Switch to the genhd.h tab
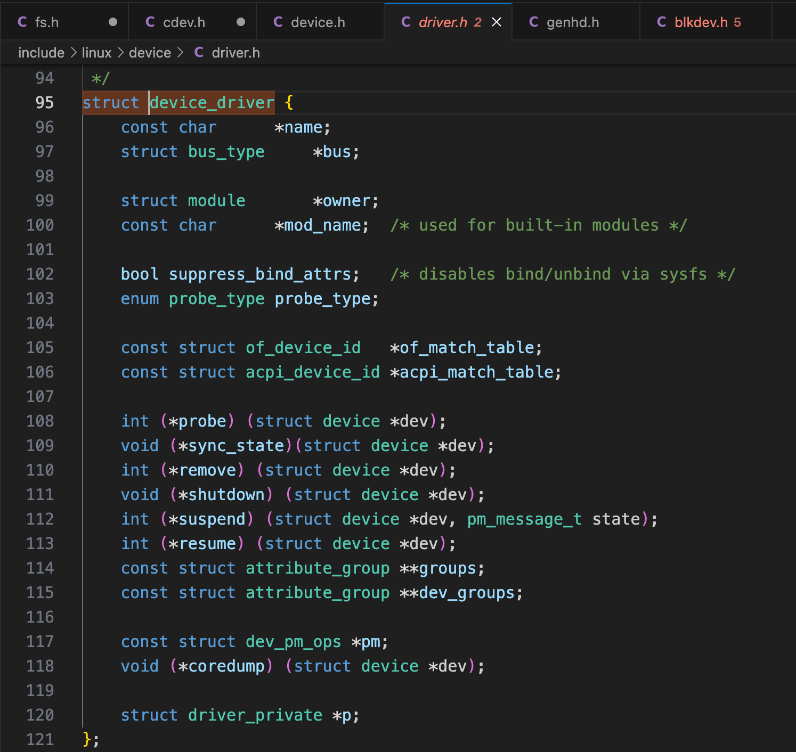The height and width of the screenshot is (752, 796). pyautogui.click(x=576, y=22)
